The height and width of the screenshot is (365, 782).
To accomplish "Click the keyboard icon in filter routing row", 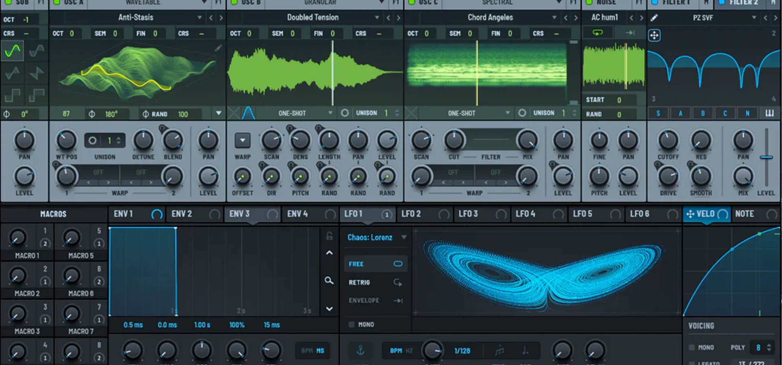I will click(769, 113).
